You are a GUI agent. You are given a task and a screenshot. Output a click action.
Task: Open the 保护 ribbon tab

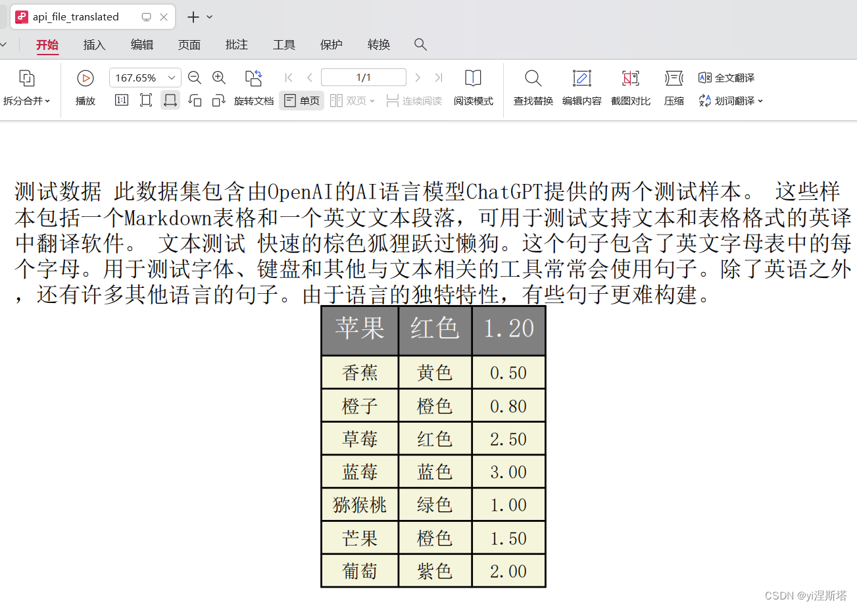click(331, 45)
